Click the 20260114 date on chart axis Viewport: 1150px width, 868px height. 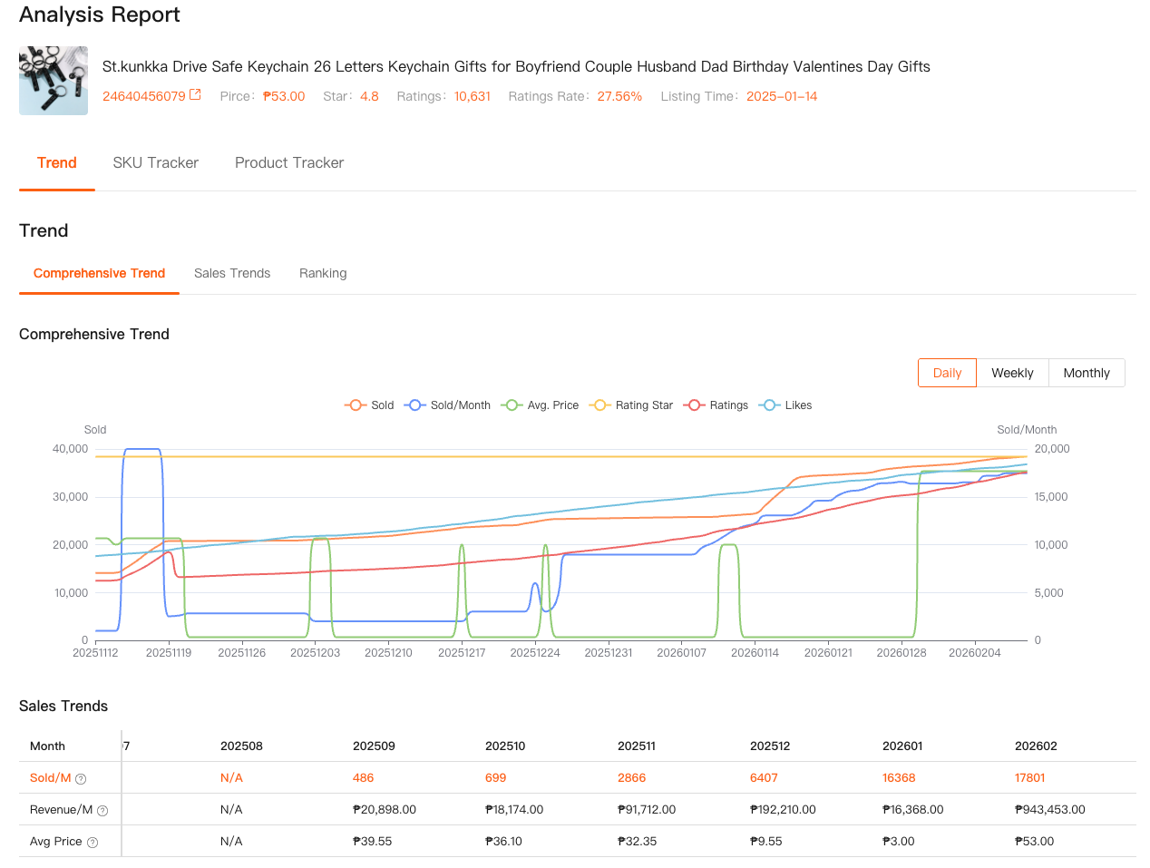755,653
